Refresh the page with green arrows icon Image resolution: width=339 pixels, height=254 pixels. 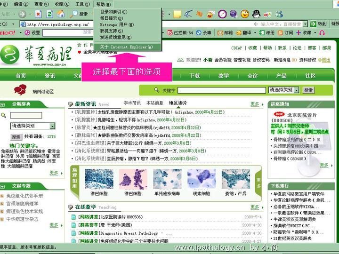(x=50, y=14)
